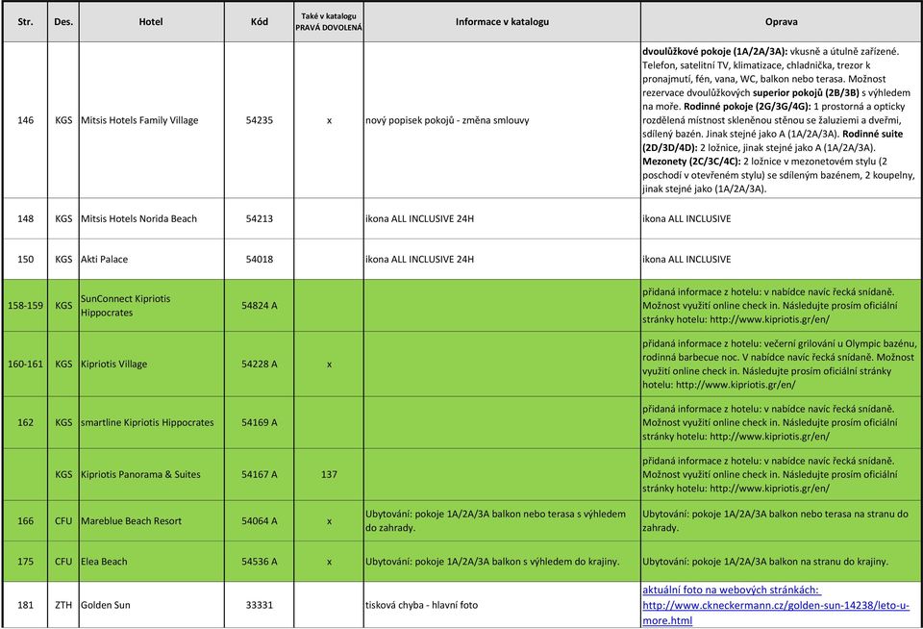The height and width of the screenshot is (629, 923).
Task: Select cell 'Mareblue Beach Resort'
Action: [151, 520]
